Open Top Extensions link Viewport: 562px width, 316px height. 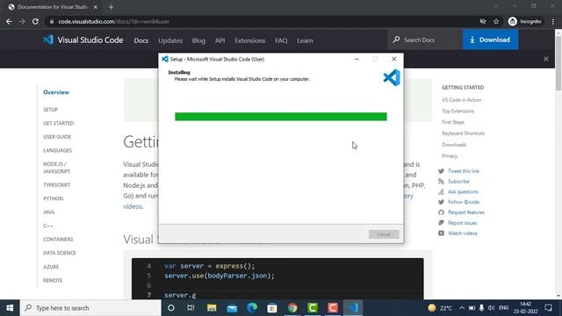(x=458, y=111)
